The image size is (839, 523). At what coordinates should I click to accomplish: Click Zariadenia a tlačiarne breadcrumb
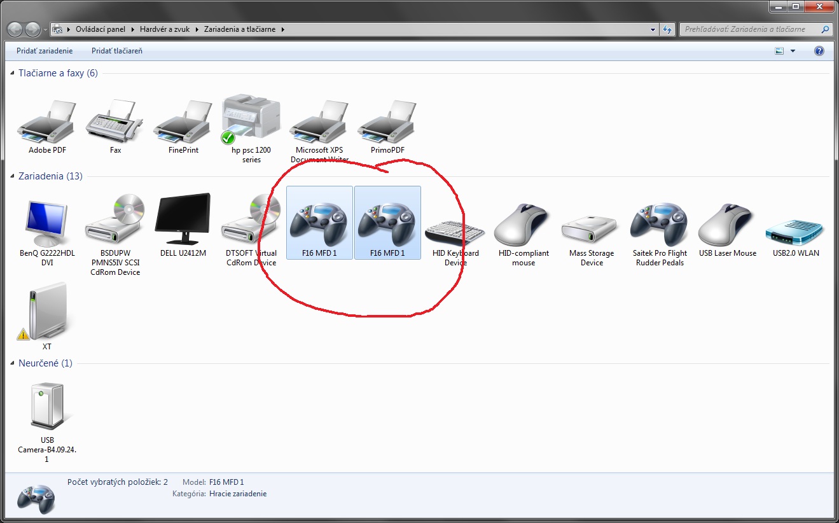coord(240,29)
